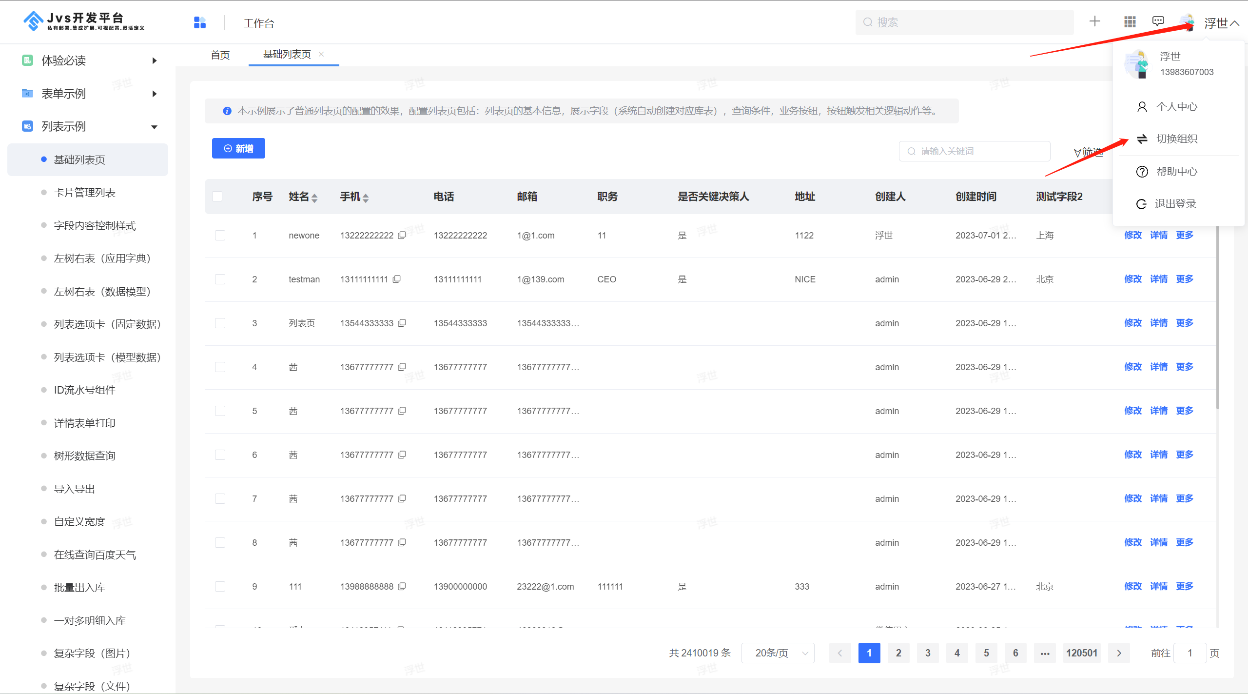The height and width of the screenshot is (694, 1248).
Task: Tick the checkbox for row 9
Action: click(x=220, y=586)
